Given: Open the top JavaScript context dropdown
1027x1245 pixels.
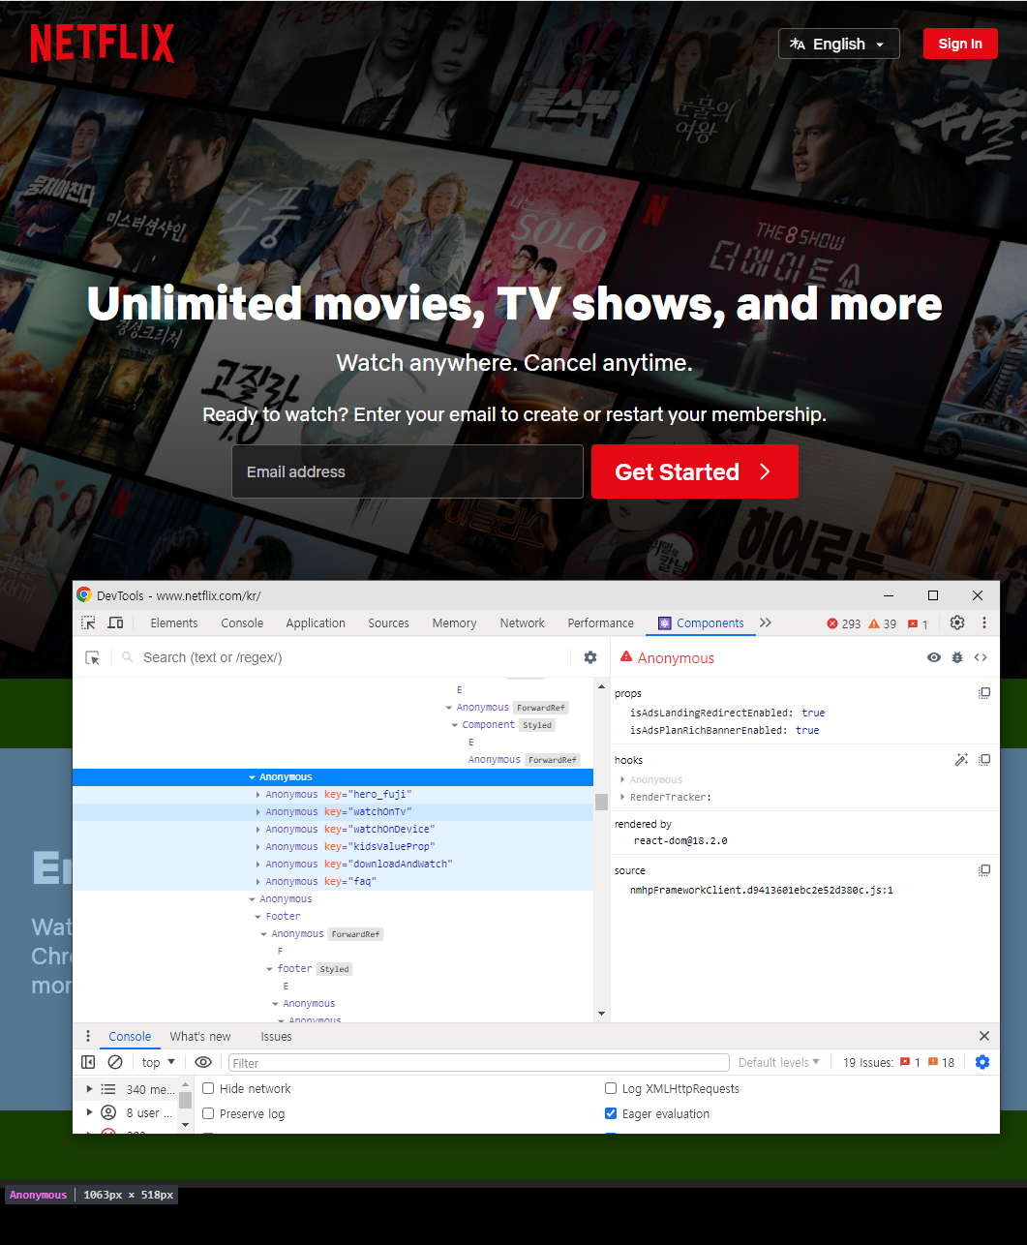Looking at the screenshot, I should (x=159, y=1063).
